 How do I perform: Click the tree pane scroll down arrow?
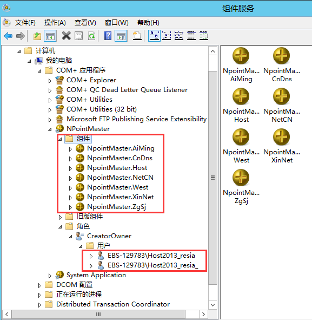pyautogui.click(x=213, y=305)
